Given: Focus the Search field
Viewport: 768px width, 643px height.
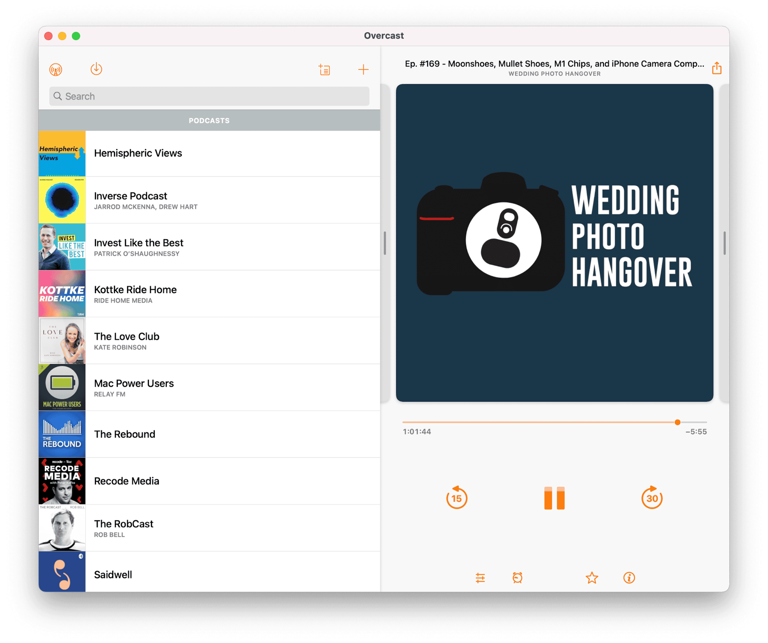Looking at the screenshot, I should 209,96.
